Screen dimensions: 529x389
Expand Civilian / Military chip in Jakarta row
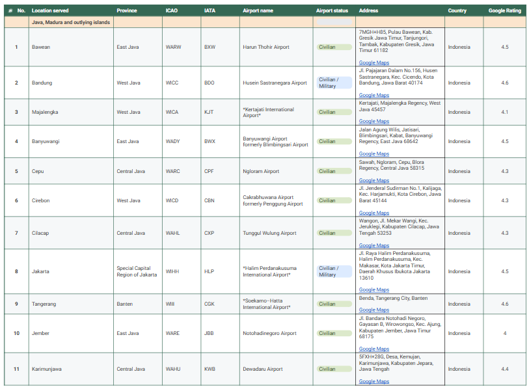(x=334, y=271)
